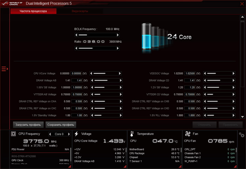The width and height of the screenshot is (246, 169).
Task: Select next core after Core 0
Action: pyautogui.click(x=69, y=134)
